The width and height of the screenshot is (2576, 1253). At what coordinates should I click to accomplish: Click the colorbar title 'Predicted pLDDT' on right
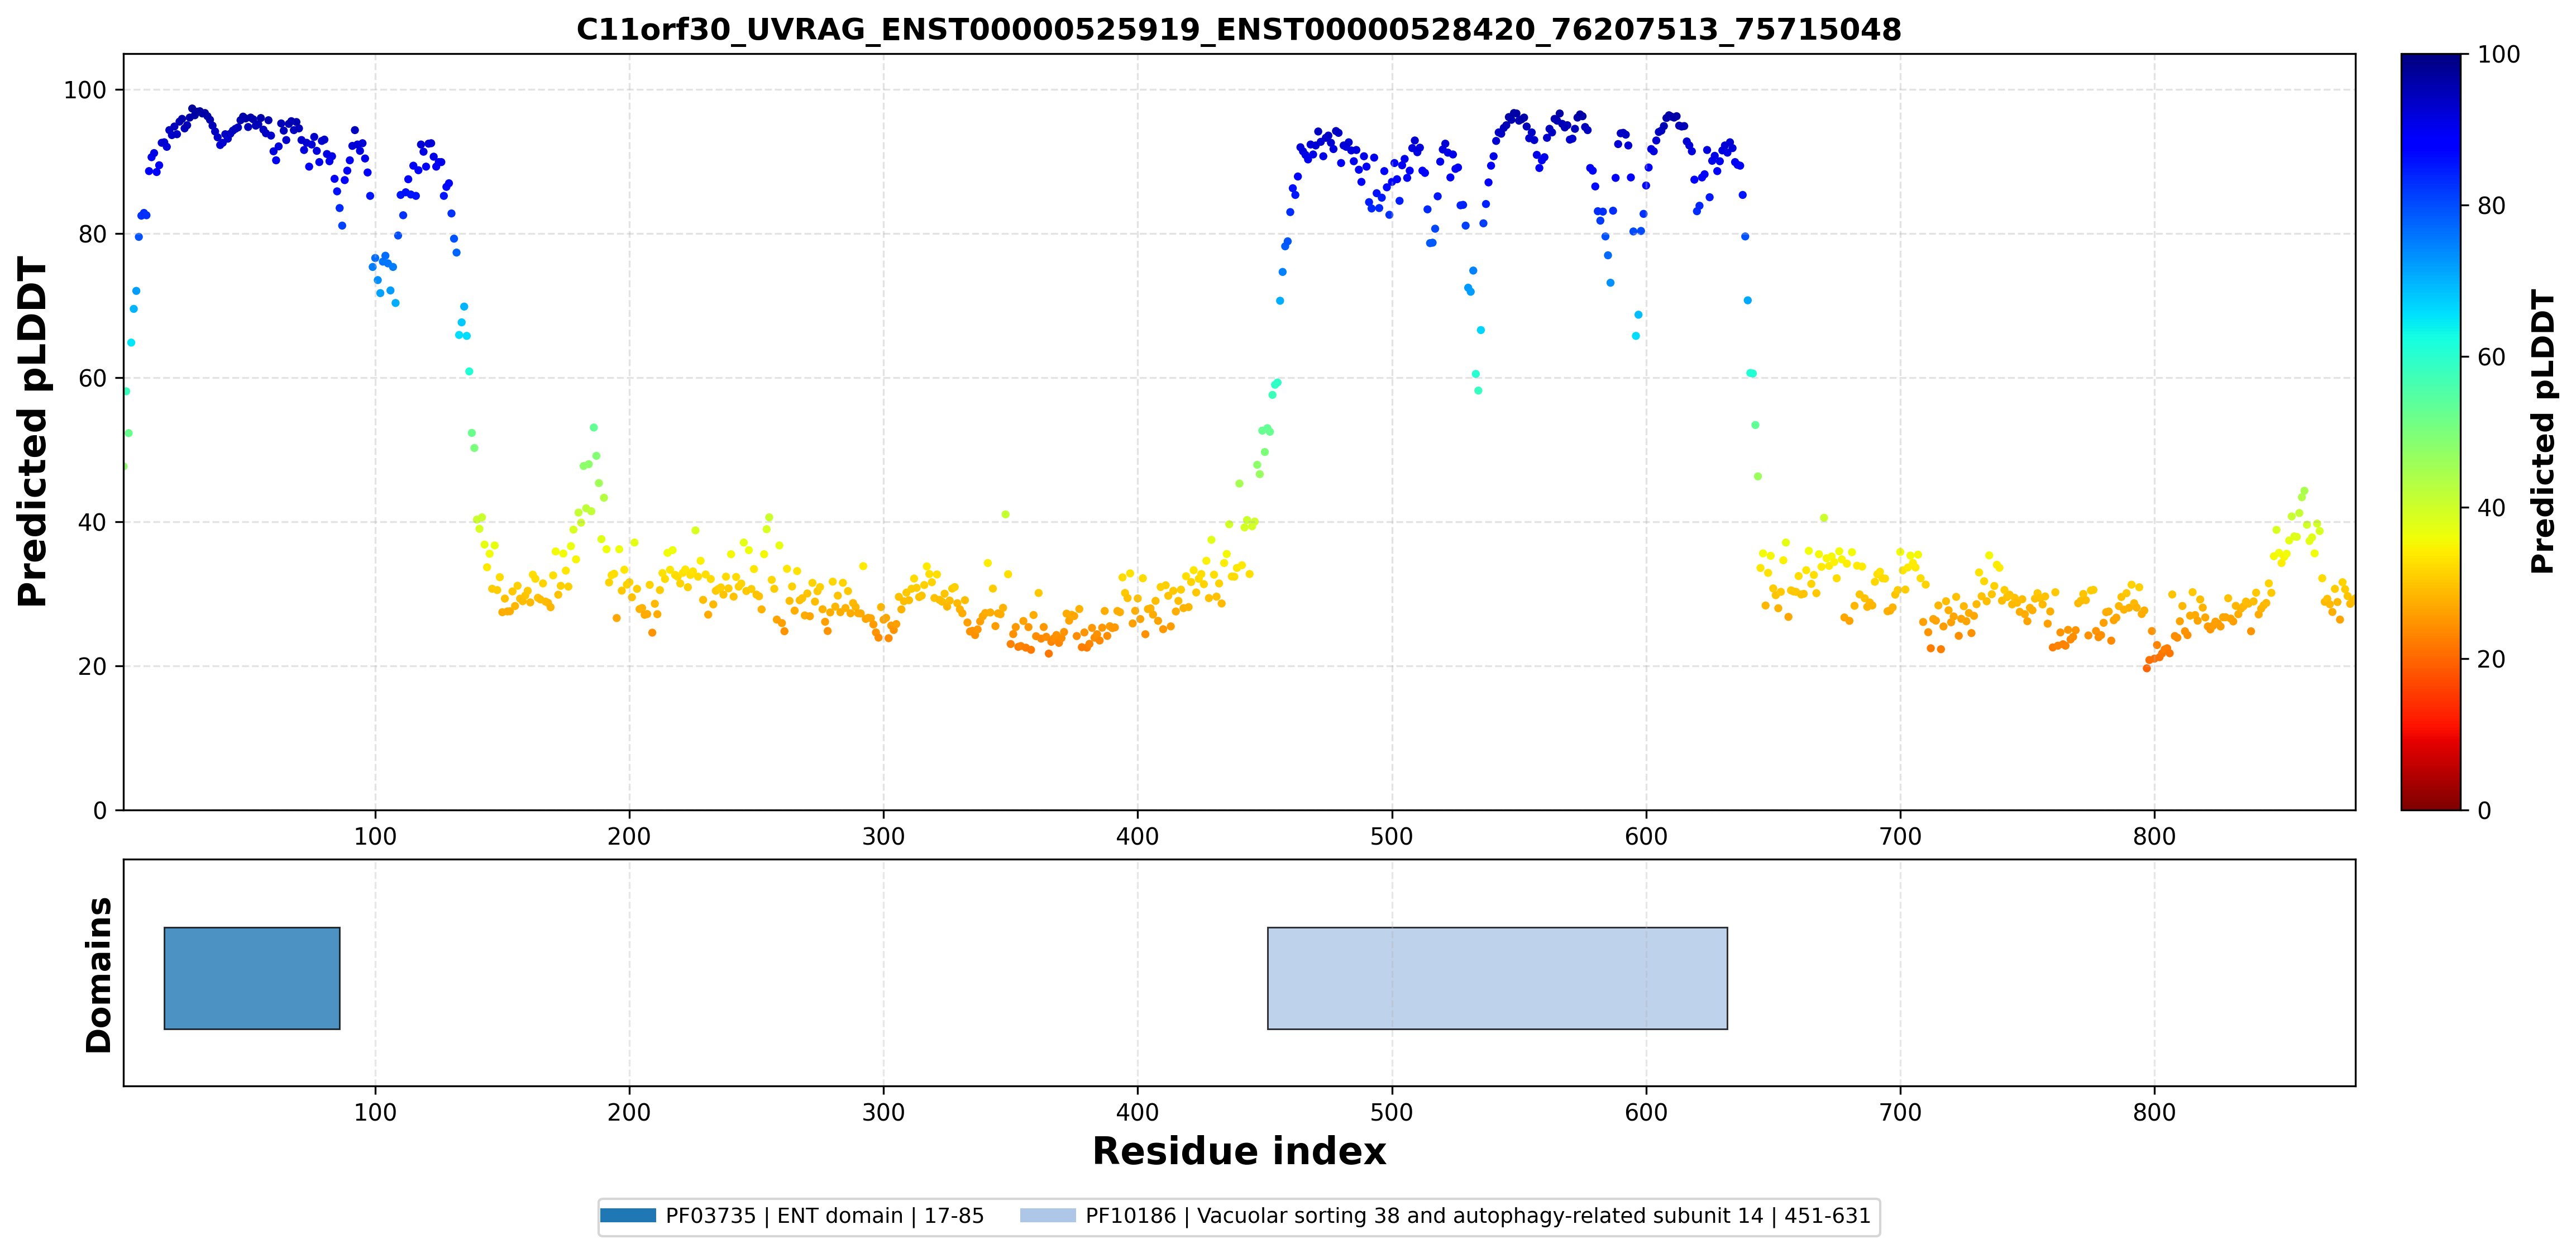click(2542, 431)
